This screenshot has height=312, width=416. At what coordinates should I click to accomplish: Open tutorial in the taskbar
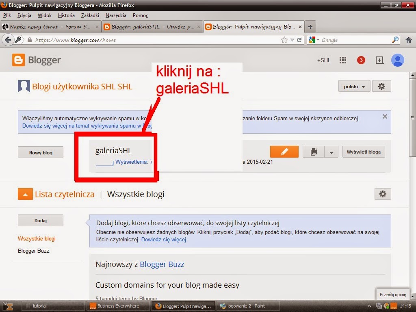tap(52, 306)
